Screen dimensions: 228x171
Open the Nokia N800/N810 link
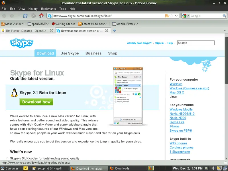tap(182, 113)
